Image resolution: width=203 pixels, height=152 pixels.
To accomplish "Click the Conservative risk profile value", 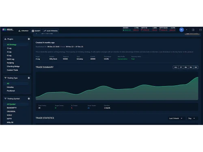I will 123,59.
